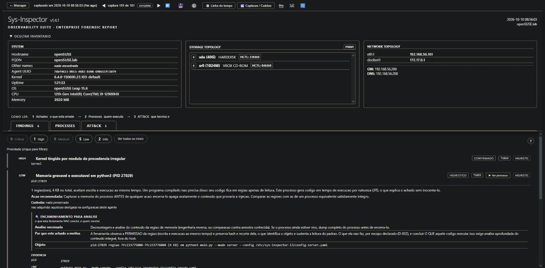
Task: Filter findings by High severity
Action: (x=39, y=139)
